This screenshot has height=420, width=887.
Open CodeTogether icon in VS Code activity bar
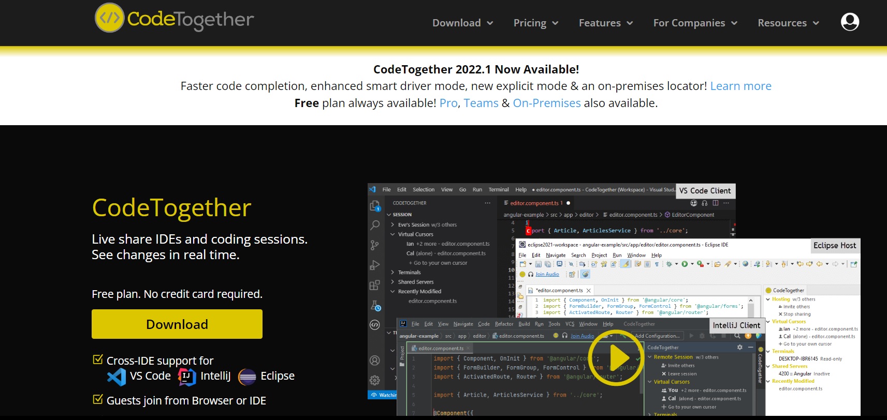tap(375, 325)
